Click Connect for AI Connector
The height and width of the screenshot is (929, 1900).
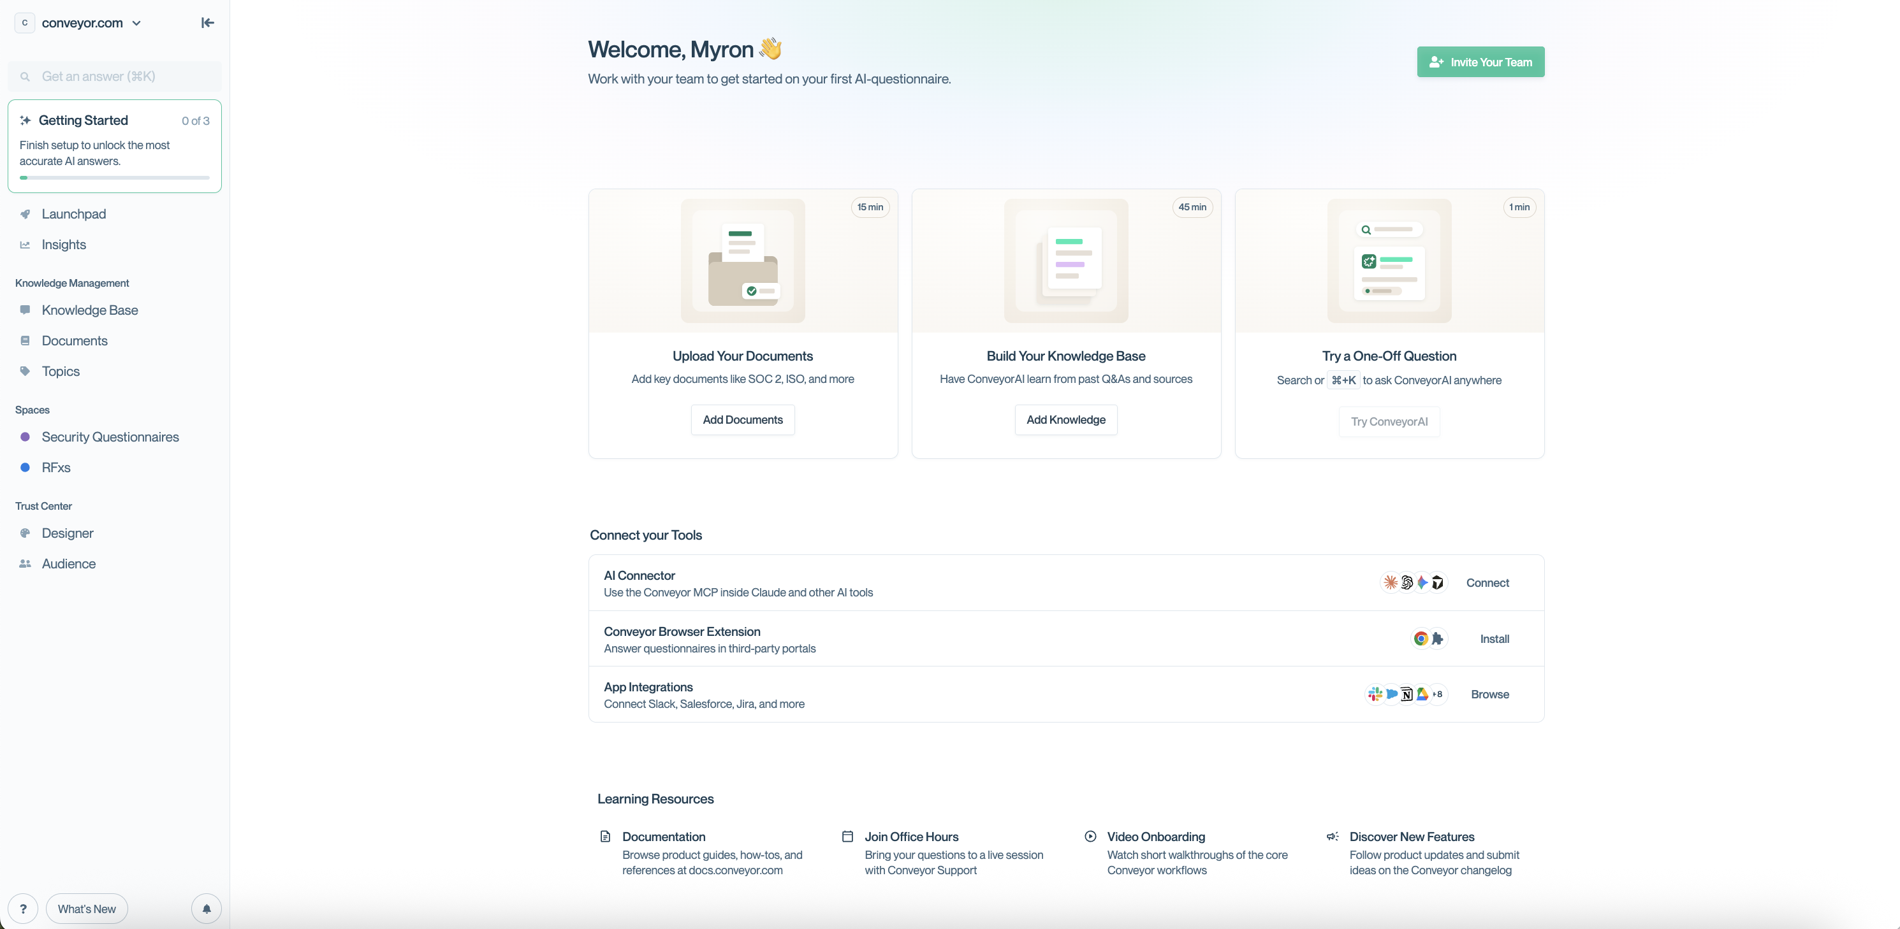[x=1487, y=582]
